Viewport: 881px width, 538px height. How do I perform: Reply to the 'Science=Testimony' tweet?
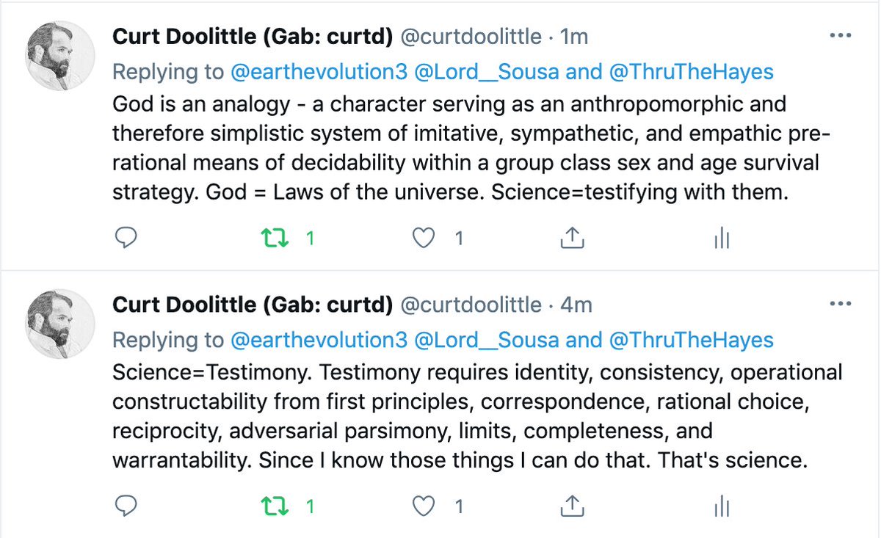click(128, 506)
